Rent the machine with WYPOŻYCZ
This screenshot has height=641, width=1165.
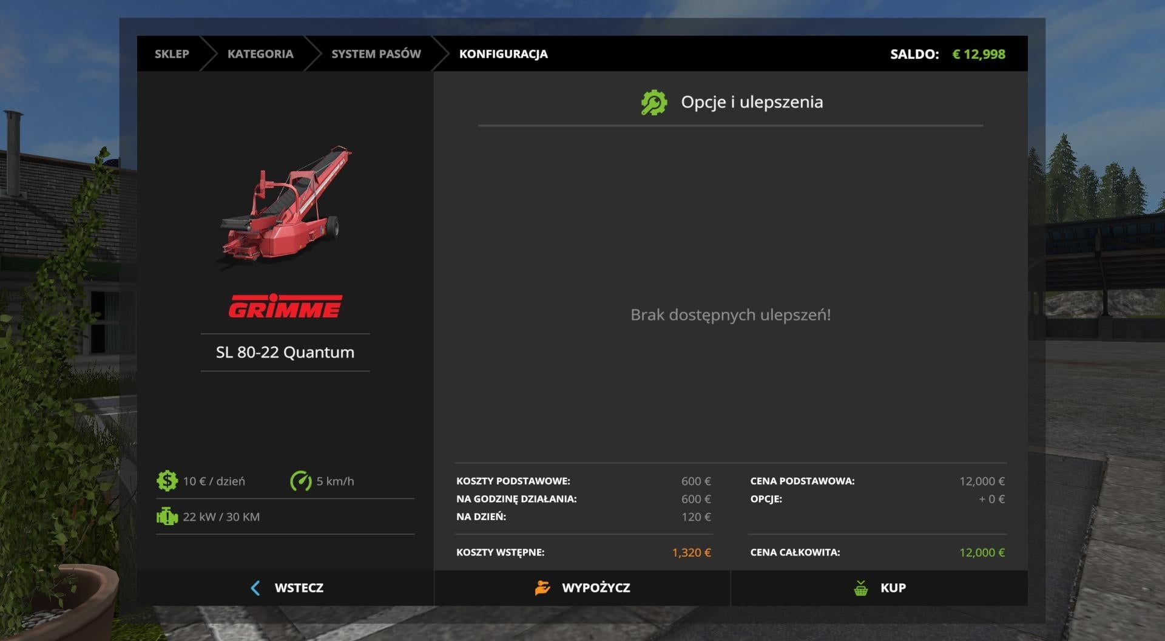click(582, 588)
